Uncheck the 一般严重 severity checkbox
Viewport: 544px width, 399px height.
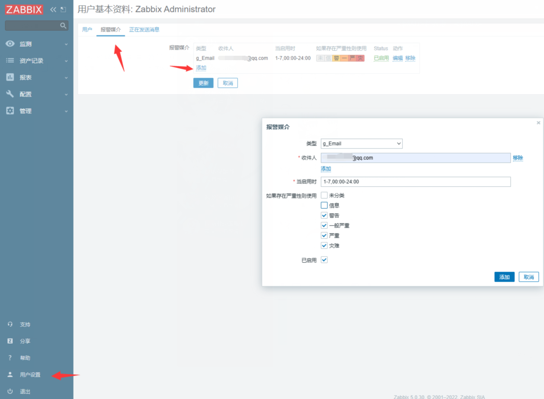[x=324, y=225]
